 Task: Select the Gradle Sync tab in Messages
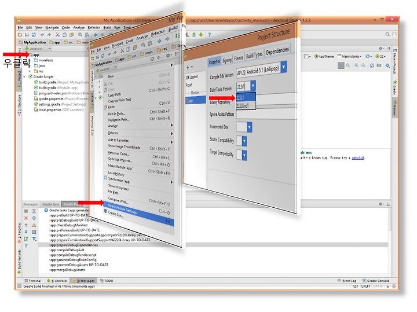tap(51, 204)
